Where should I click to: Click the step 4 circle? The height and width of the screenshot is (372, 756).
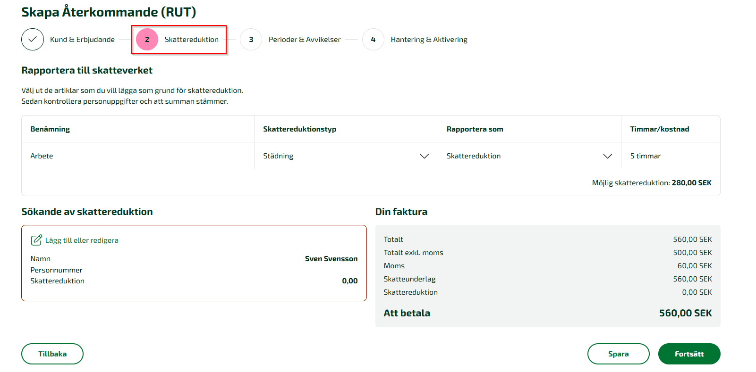pos(373,40)
